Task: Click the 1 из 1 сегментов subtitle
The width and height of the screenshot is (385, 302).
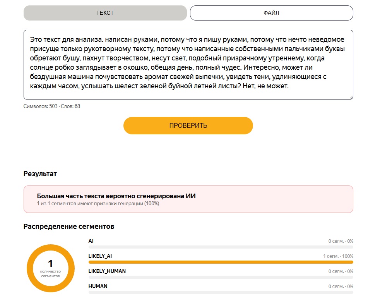Action: [x=98, y=204]
